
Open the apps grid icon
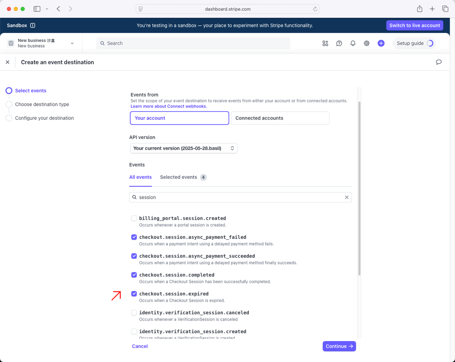pyautogui.click(x=325, y=43)
